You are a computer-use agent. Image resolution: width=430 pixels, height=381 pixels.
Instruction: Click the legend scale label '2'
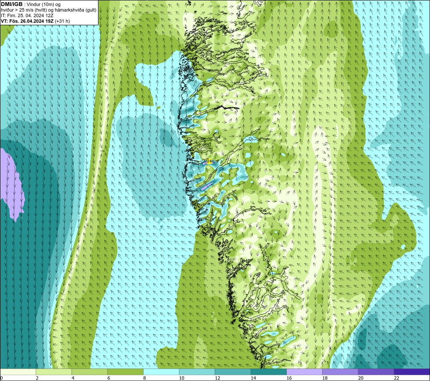point(37,378)
